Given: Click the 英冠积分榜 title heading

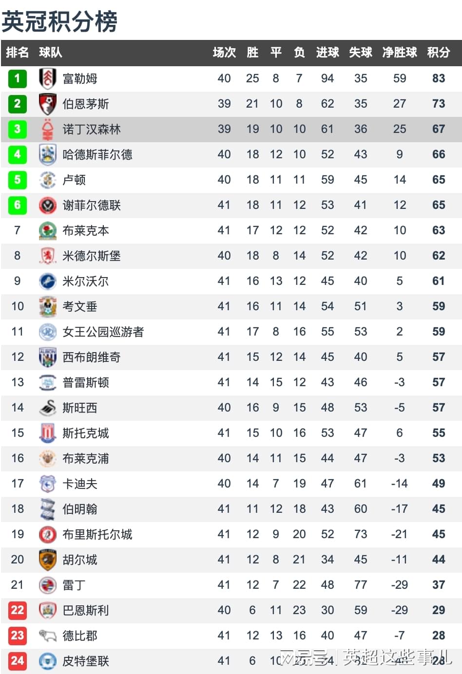Looking at the screenshot, I should pyautogui.click(x=59, y=21).
